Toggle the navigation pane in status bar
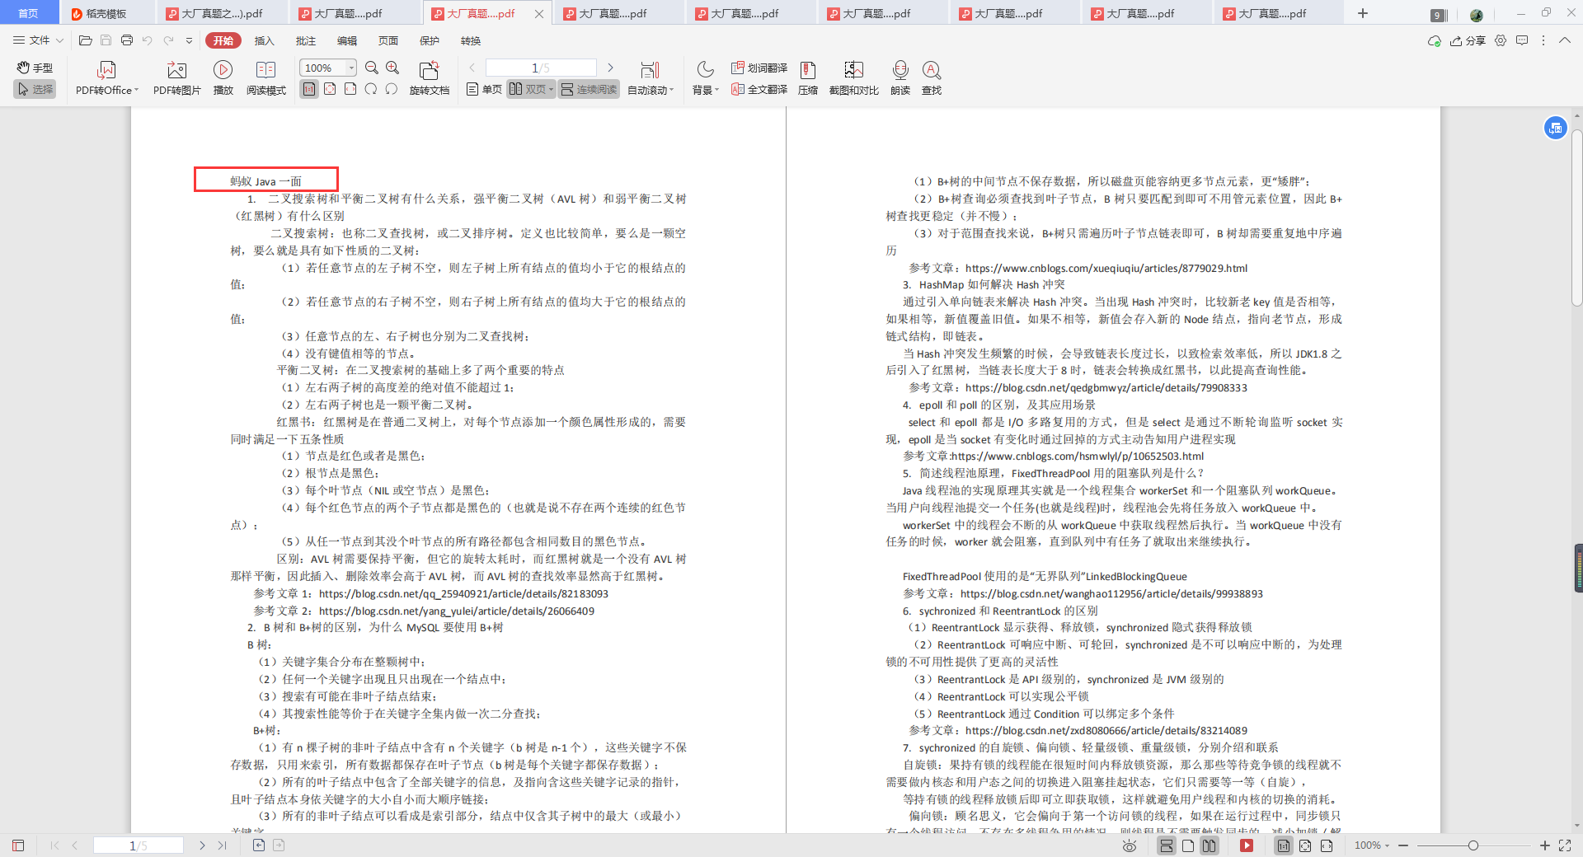The height and width of the screenshot is (857, 1583). point(18,845)
